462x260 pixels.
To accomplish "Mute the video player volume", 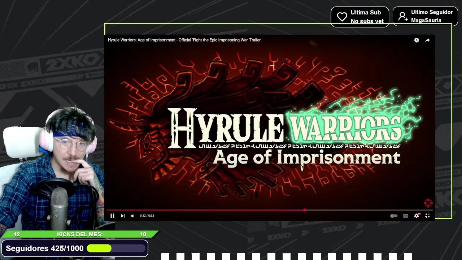I will point(132,216).
